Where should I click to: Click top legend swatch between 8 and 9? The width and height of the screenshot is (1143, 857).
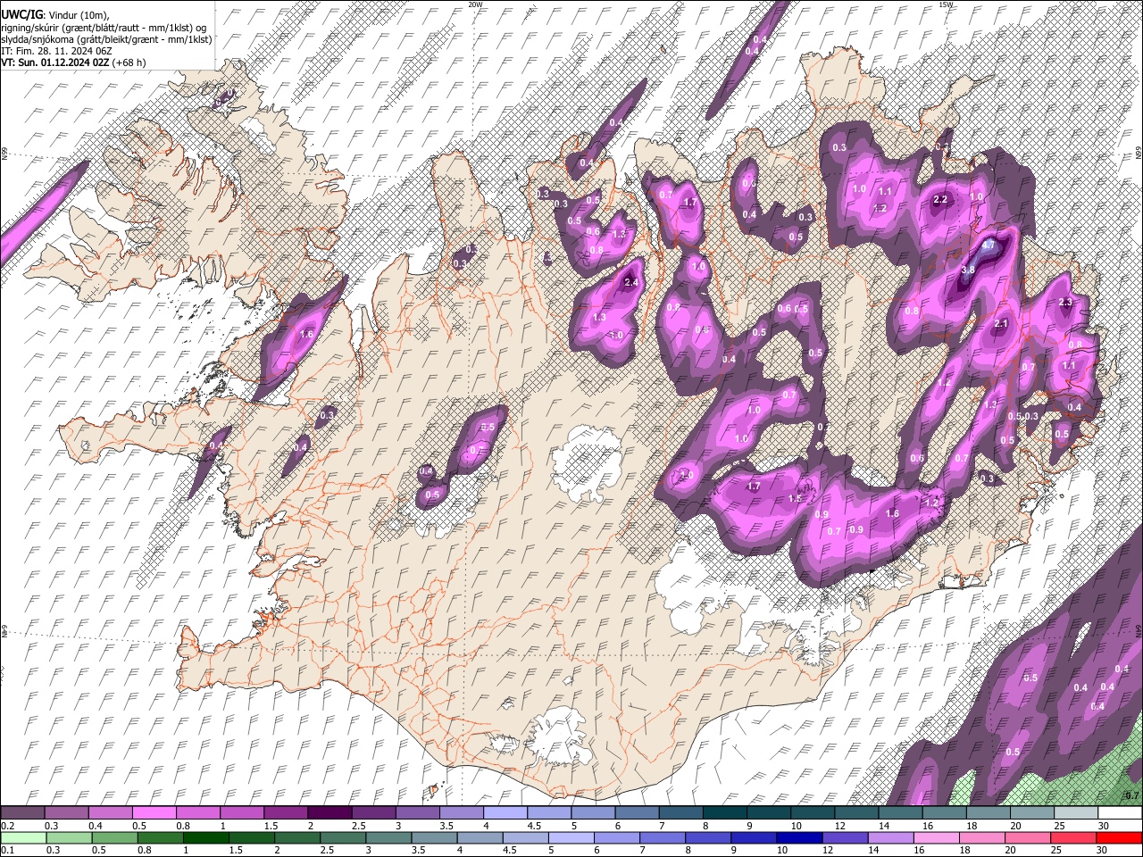723,813
